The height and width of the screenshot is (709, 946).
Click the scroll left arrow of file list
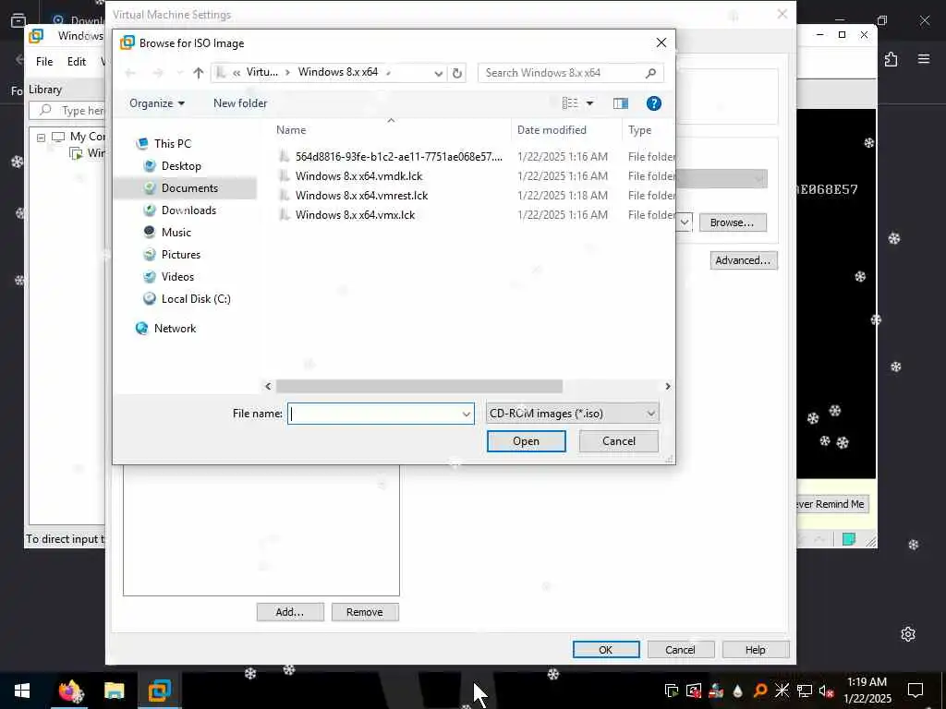[x=269, y=387]
